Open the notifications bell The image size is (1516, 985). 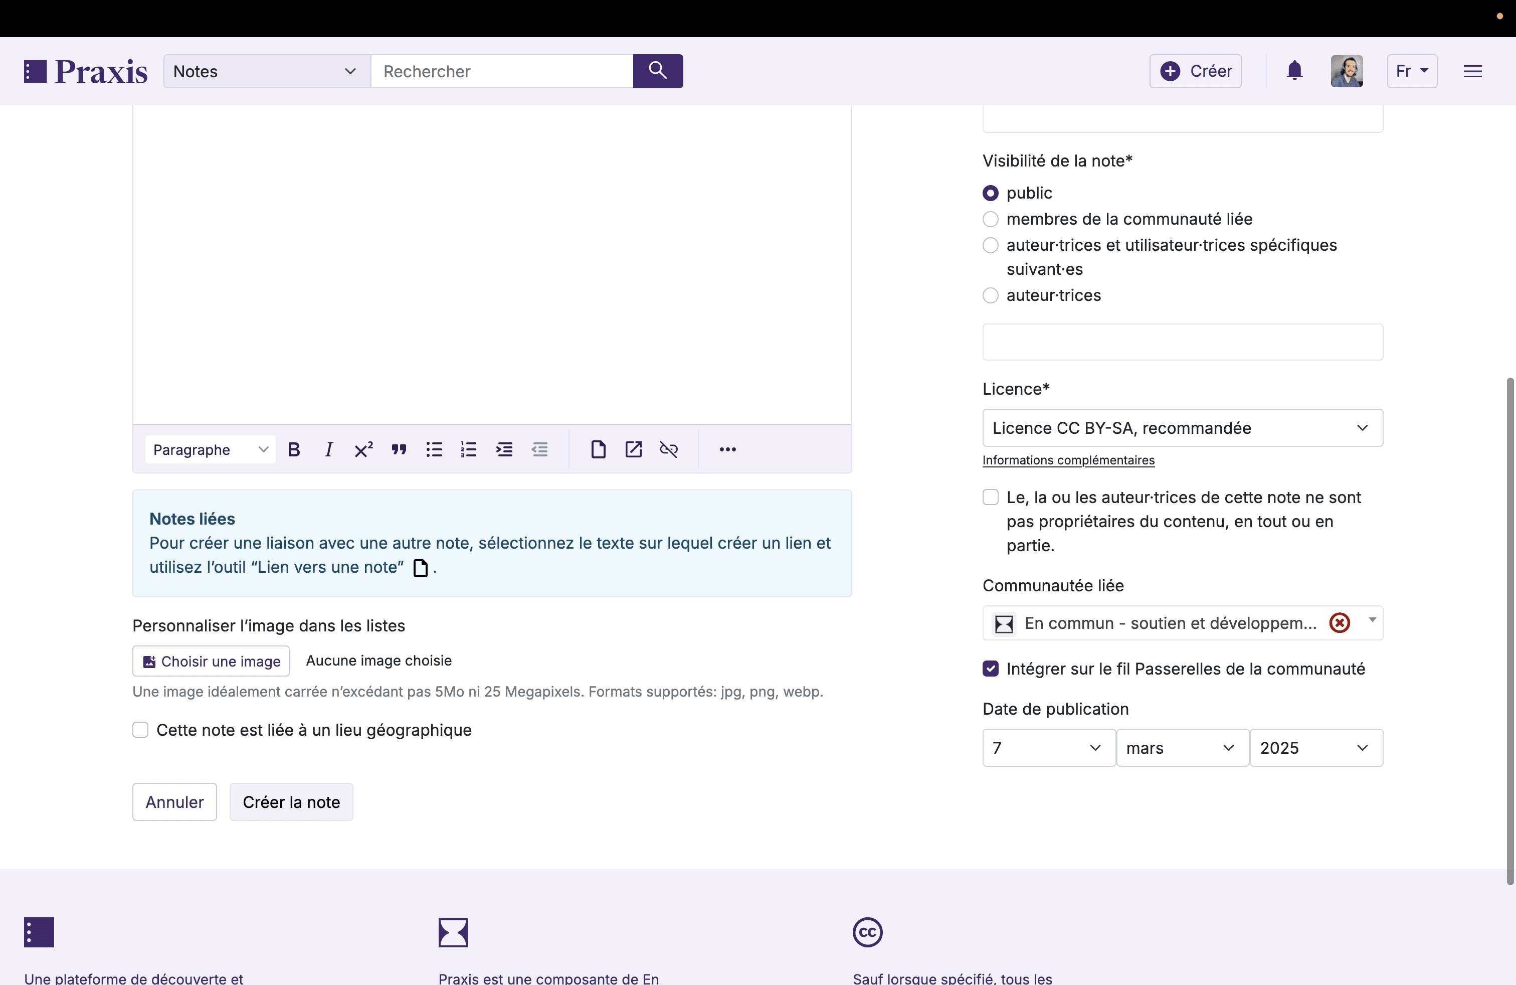click(x=1295, y=71)
